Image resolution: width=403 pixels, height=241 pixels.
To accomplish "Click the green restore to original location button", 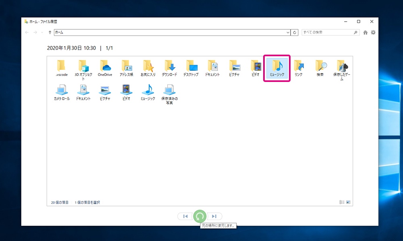I will [x=199, y=216].
